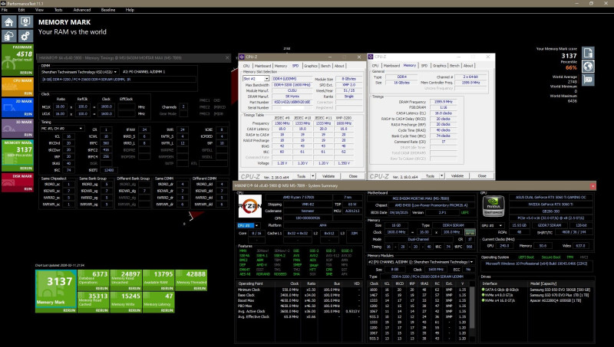Click Validate in right CPU-Z window
This screenshot has height=347, width=614.
(457, 176)
